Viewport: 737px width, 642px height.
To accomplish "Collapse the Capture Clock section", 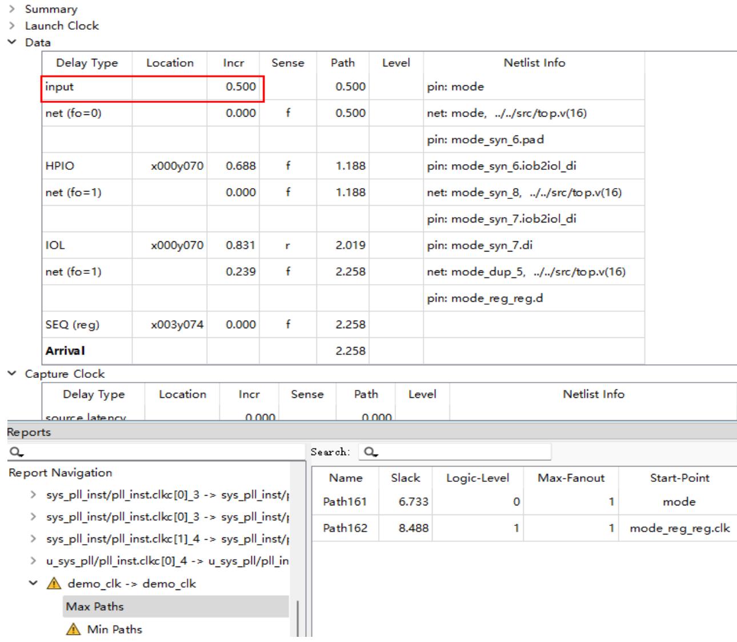I will (11, 374).
